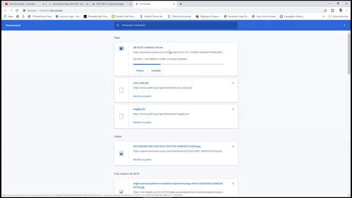352x198 pixels.
Task: Click the chrome://downloads address bar
Action: [x=172, y=10]
